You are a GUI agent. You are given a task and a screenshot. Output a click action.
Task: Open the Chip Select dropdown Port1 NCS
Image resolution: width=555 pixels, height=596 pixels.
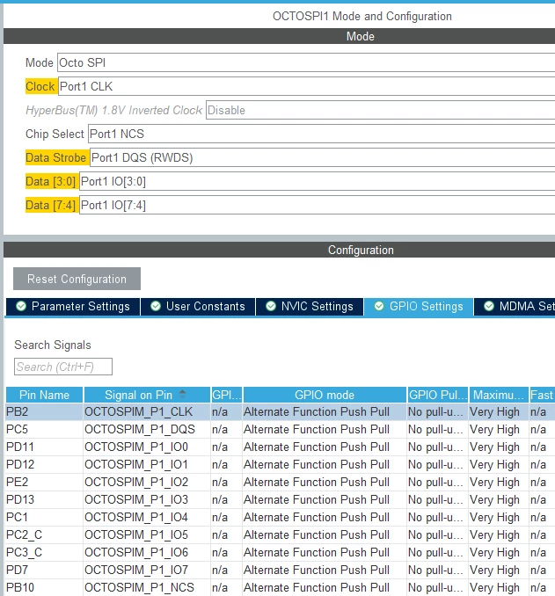coord(321,134)
